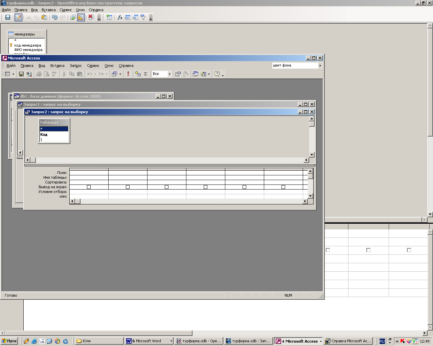Toggle Distinct Values funnel icon in OpenOffice

coord(143,17)
